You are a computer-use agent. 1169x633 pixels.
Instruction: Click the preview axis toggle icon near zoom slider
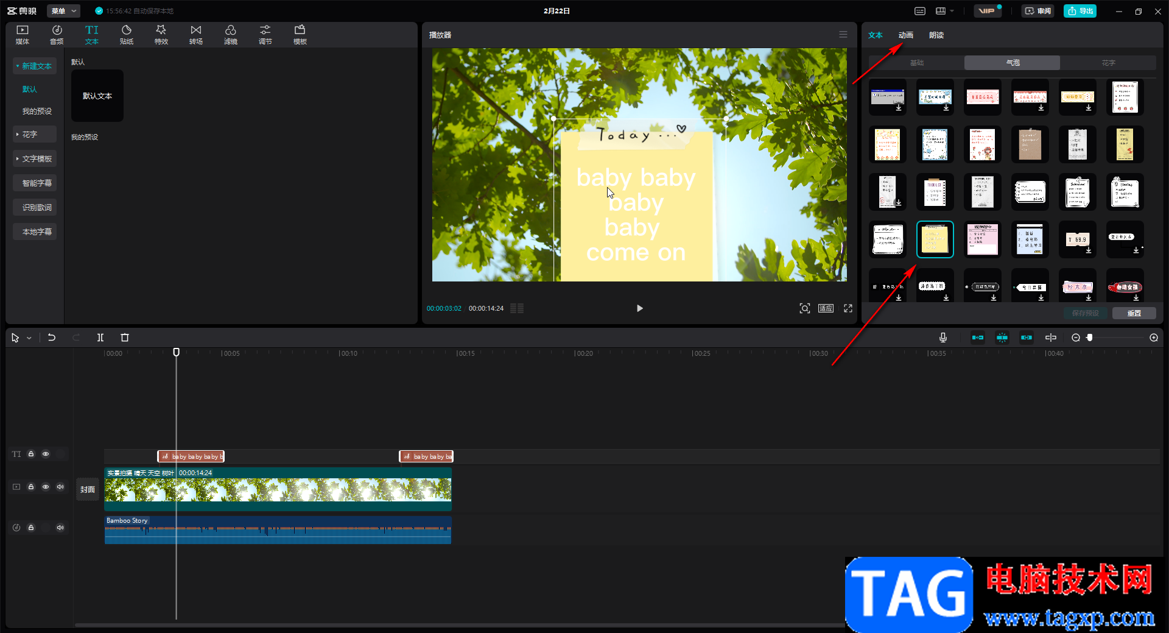coord(1051,338)
